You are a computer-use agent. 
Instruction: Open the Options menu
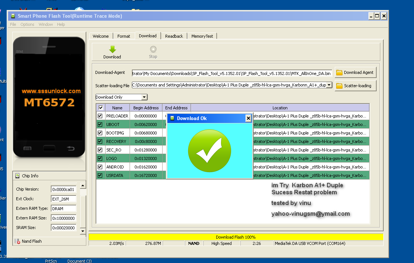(x=27, y=24)
